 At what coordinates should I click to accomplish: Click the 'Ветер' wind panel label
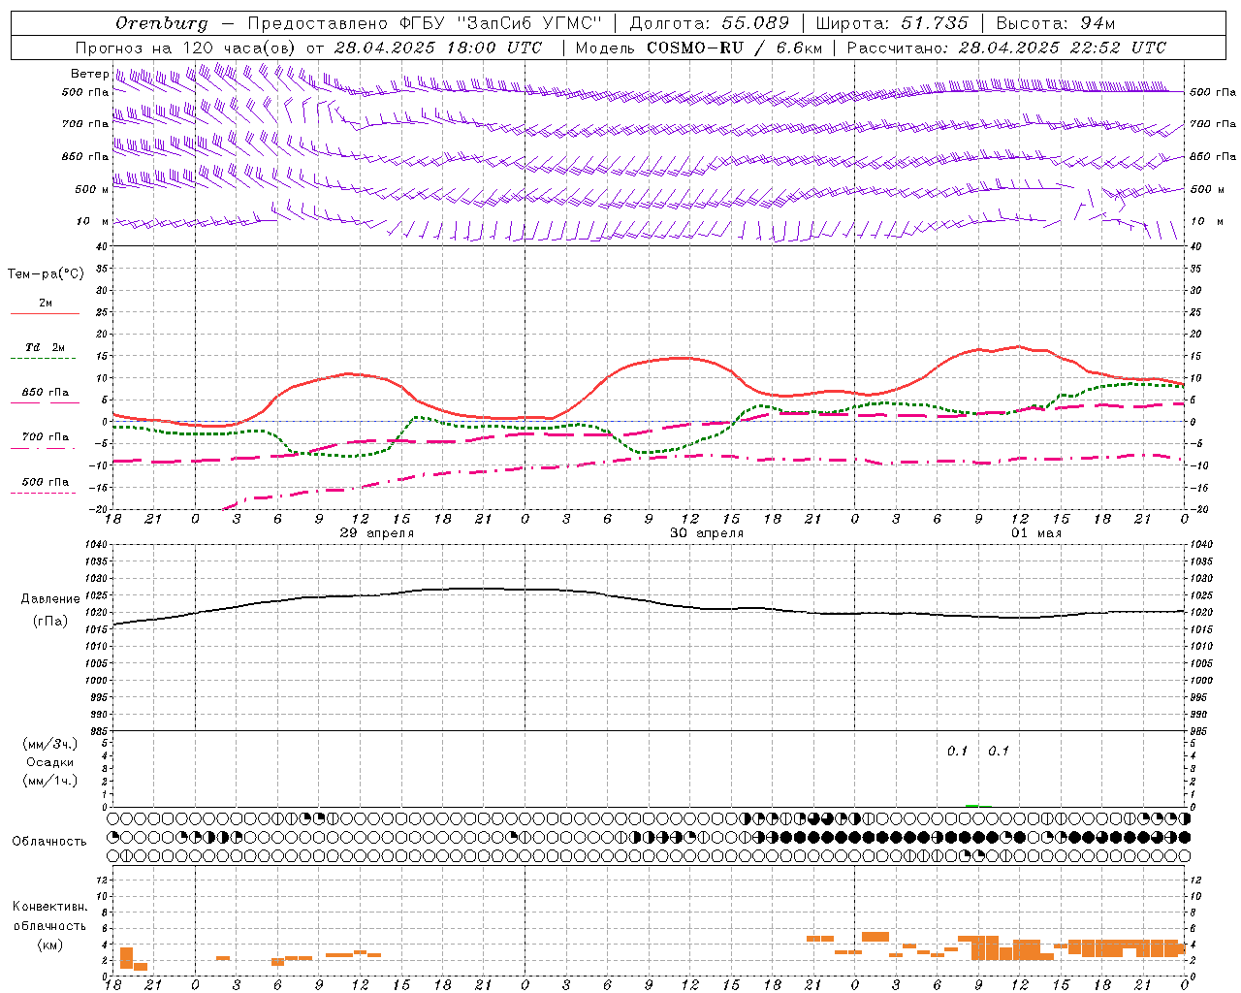coord(89,74)
